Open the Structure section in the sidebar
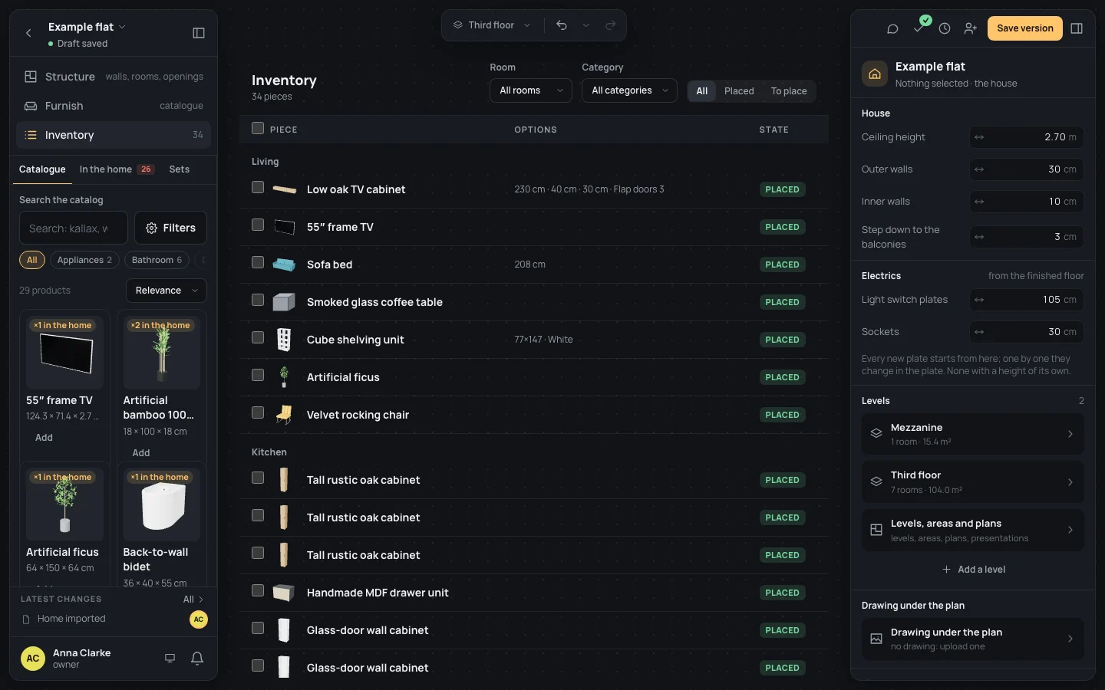Image resolution: width=1105 pixels, height=690 pixels. coord(114,77)
